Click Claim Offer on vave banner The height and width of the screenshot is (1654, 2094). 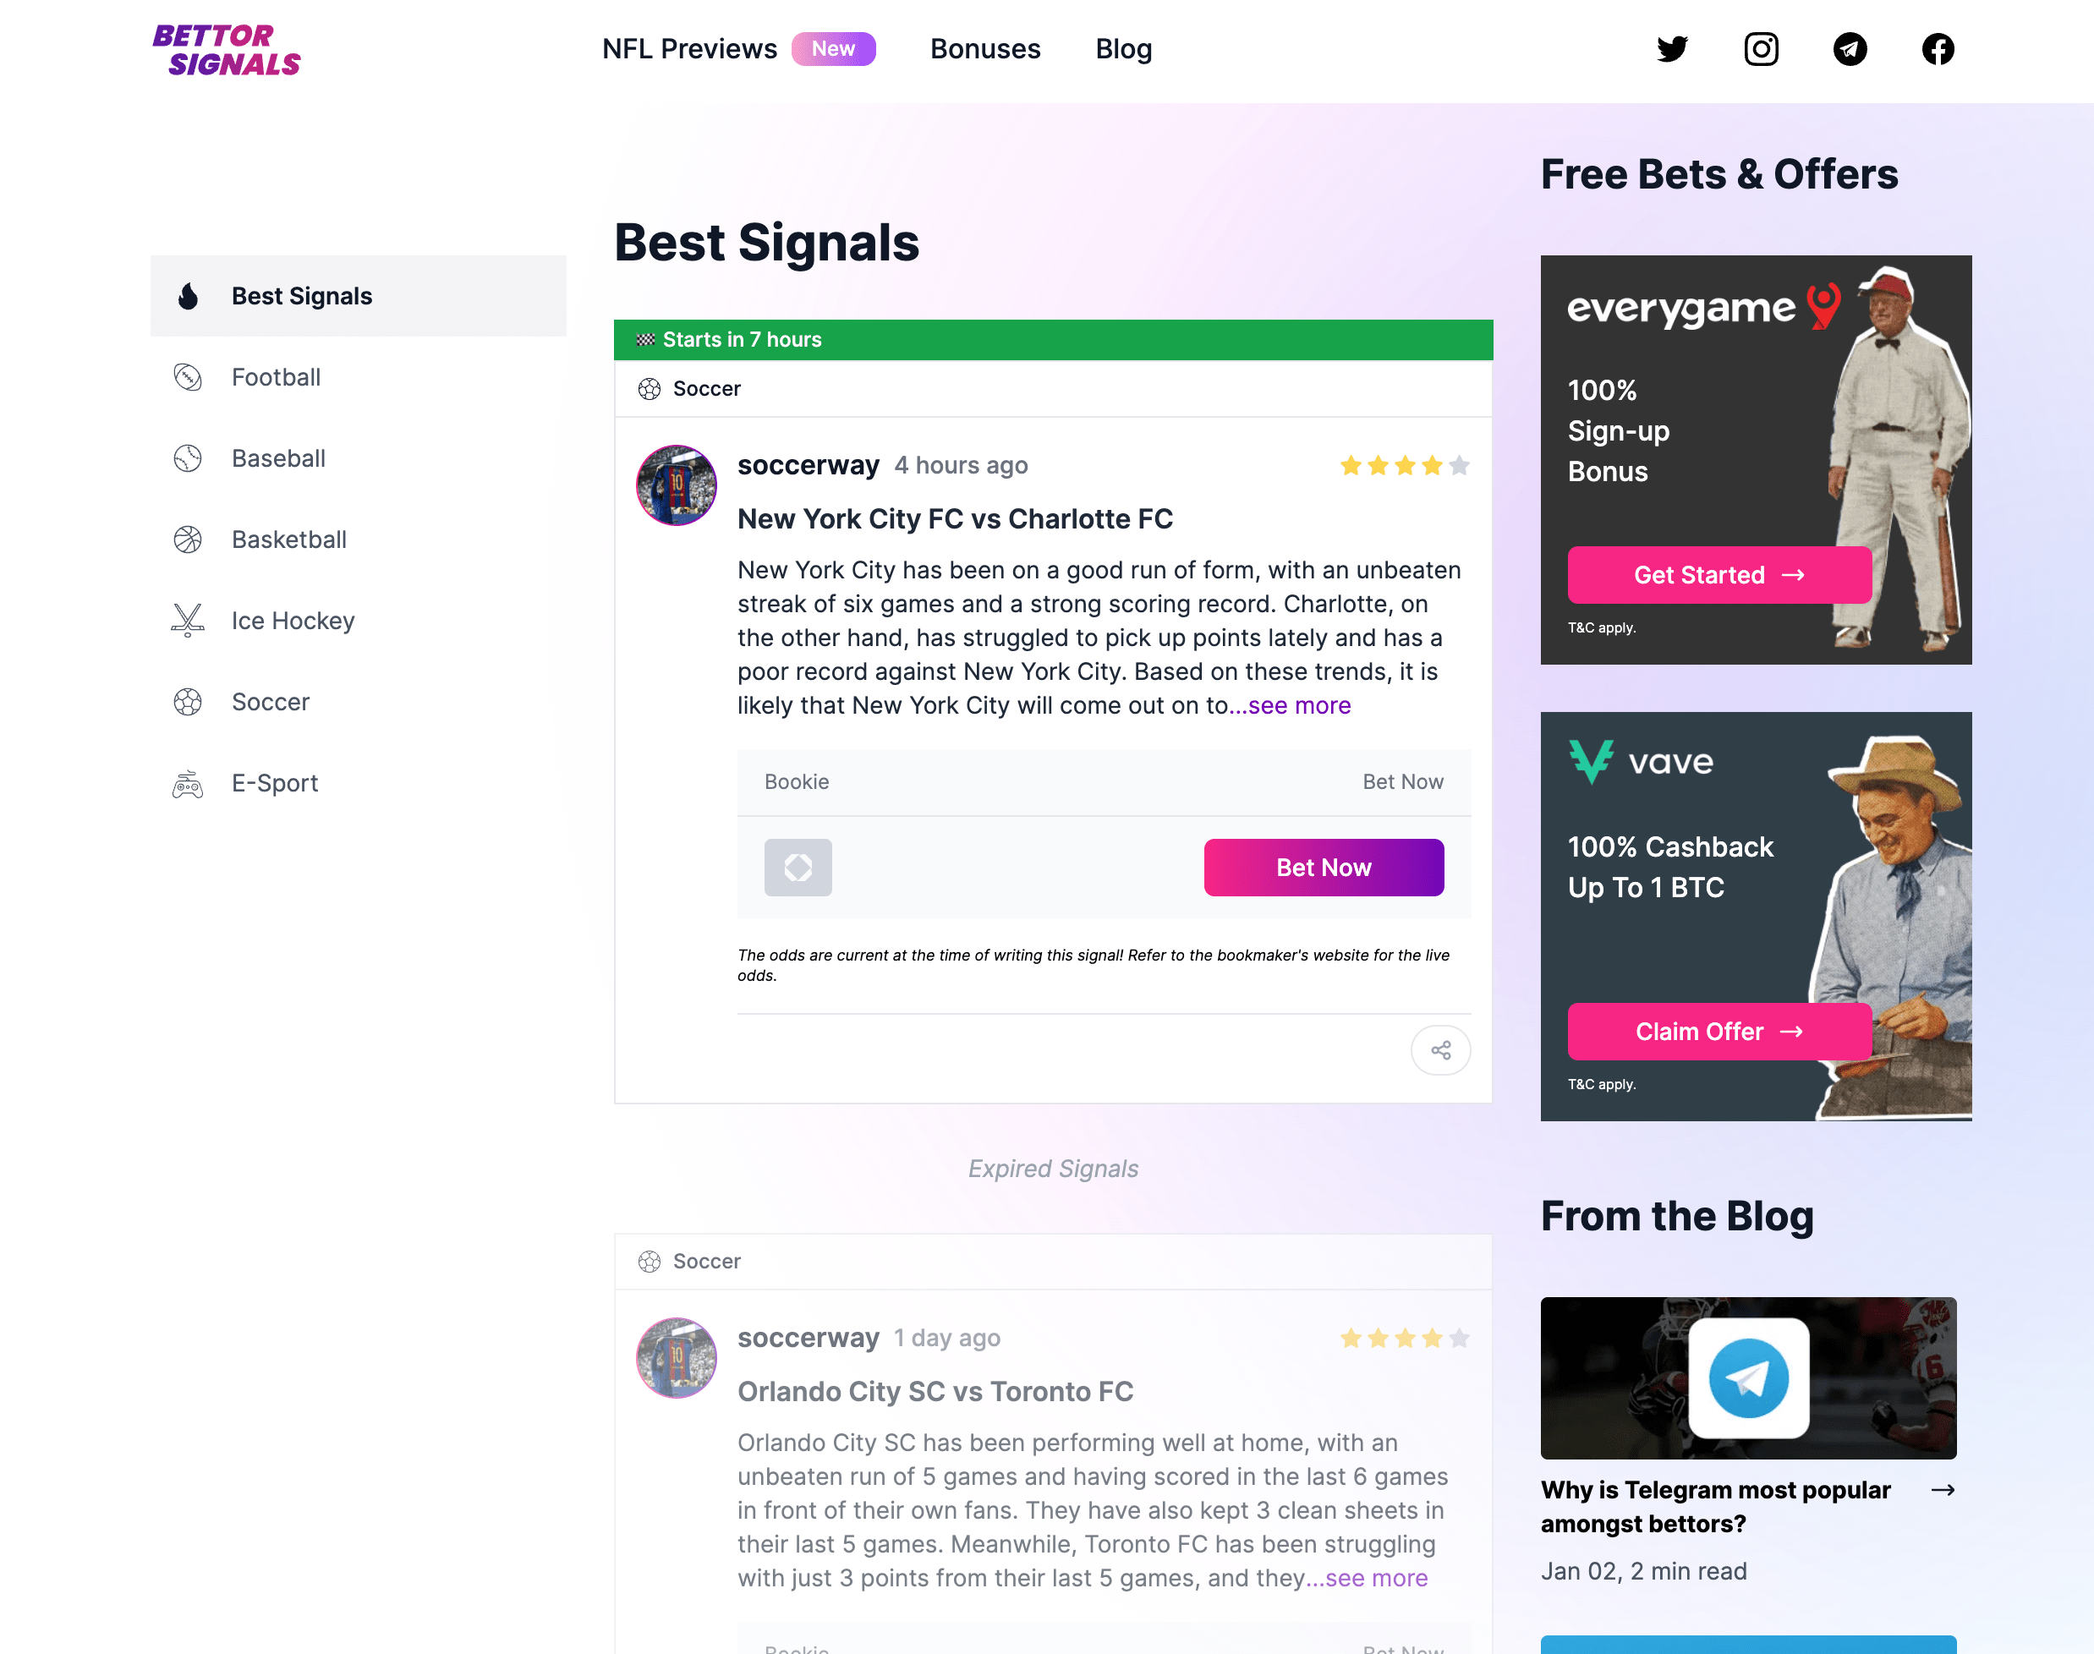[x=1719, y=1032]
